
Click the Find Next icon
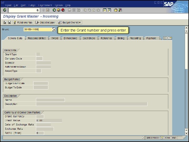(78, 10)
